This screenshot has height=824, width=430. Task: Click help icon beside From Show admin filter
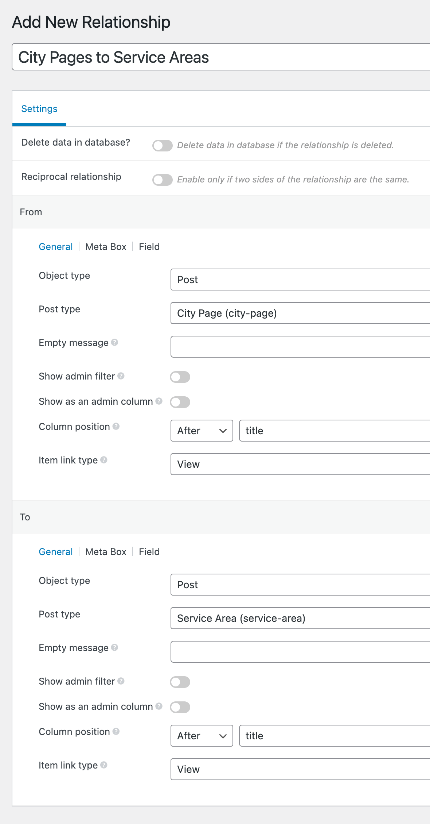coord(121,376)
